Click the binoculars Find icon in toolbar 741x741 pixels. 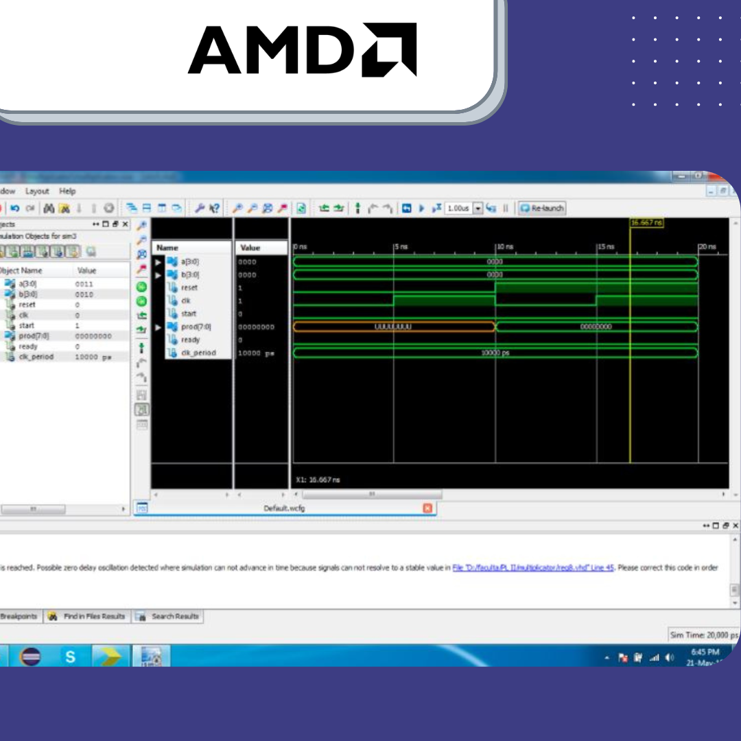click(x=49, y=208)
